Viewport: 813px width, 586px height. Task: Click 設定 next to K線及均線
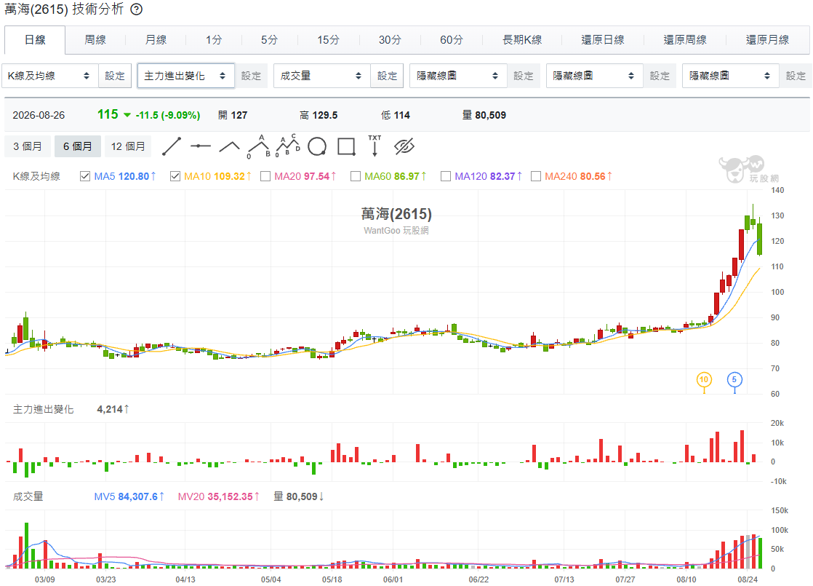(115, 76)
